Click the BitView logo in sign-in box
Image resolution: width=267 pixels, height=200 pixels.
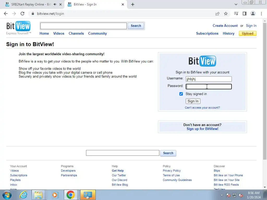pos(202,61)
